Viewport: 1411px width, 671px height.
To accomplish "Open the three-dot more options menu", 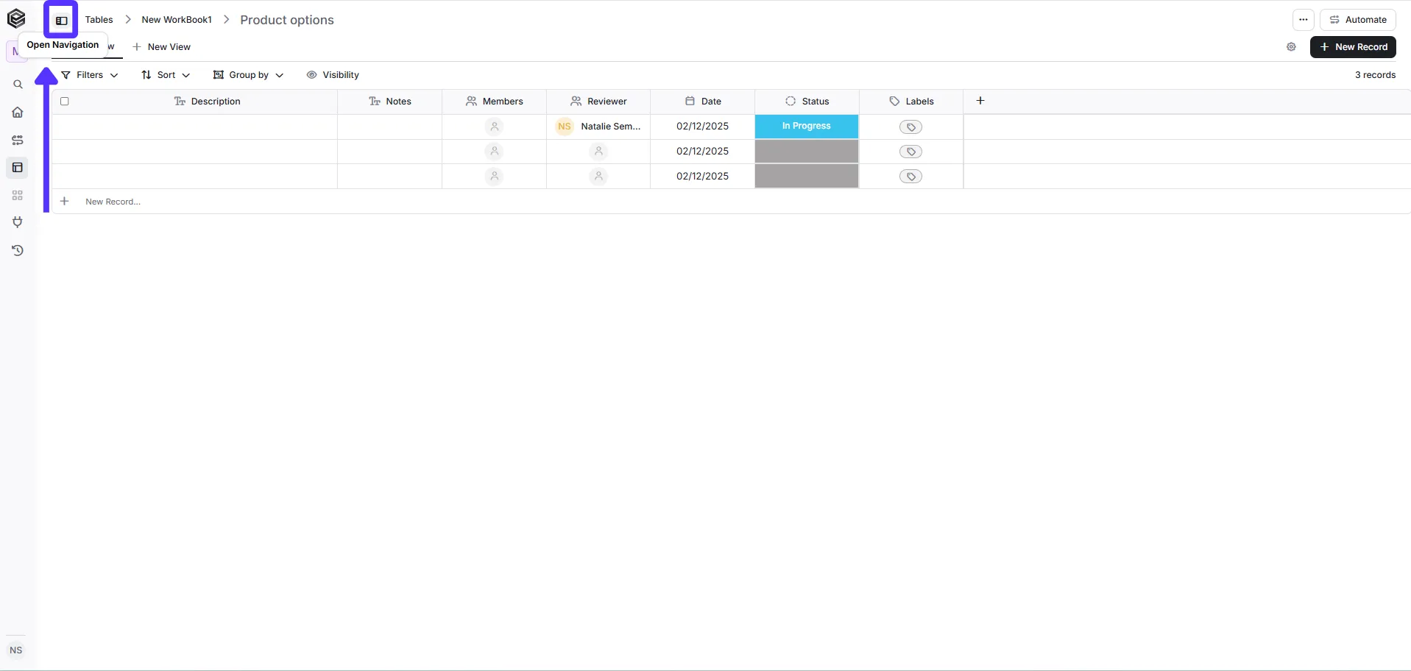I will point(1303,20).
